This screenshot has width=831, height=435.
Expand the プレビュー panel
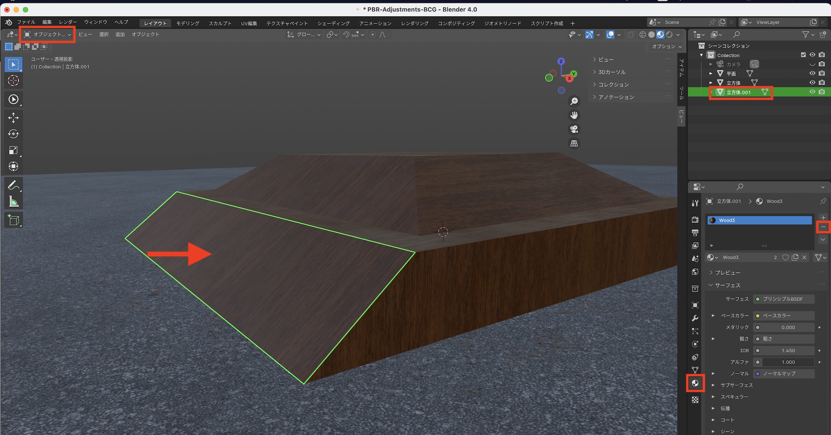727,273
